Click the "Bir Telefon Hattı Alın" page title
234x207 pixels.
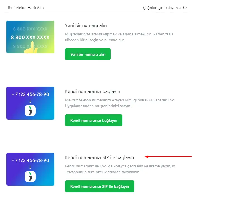(26, 8)
